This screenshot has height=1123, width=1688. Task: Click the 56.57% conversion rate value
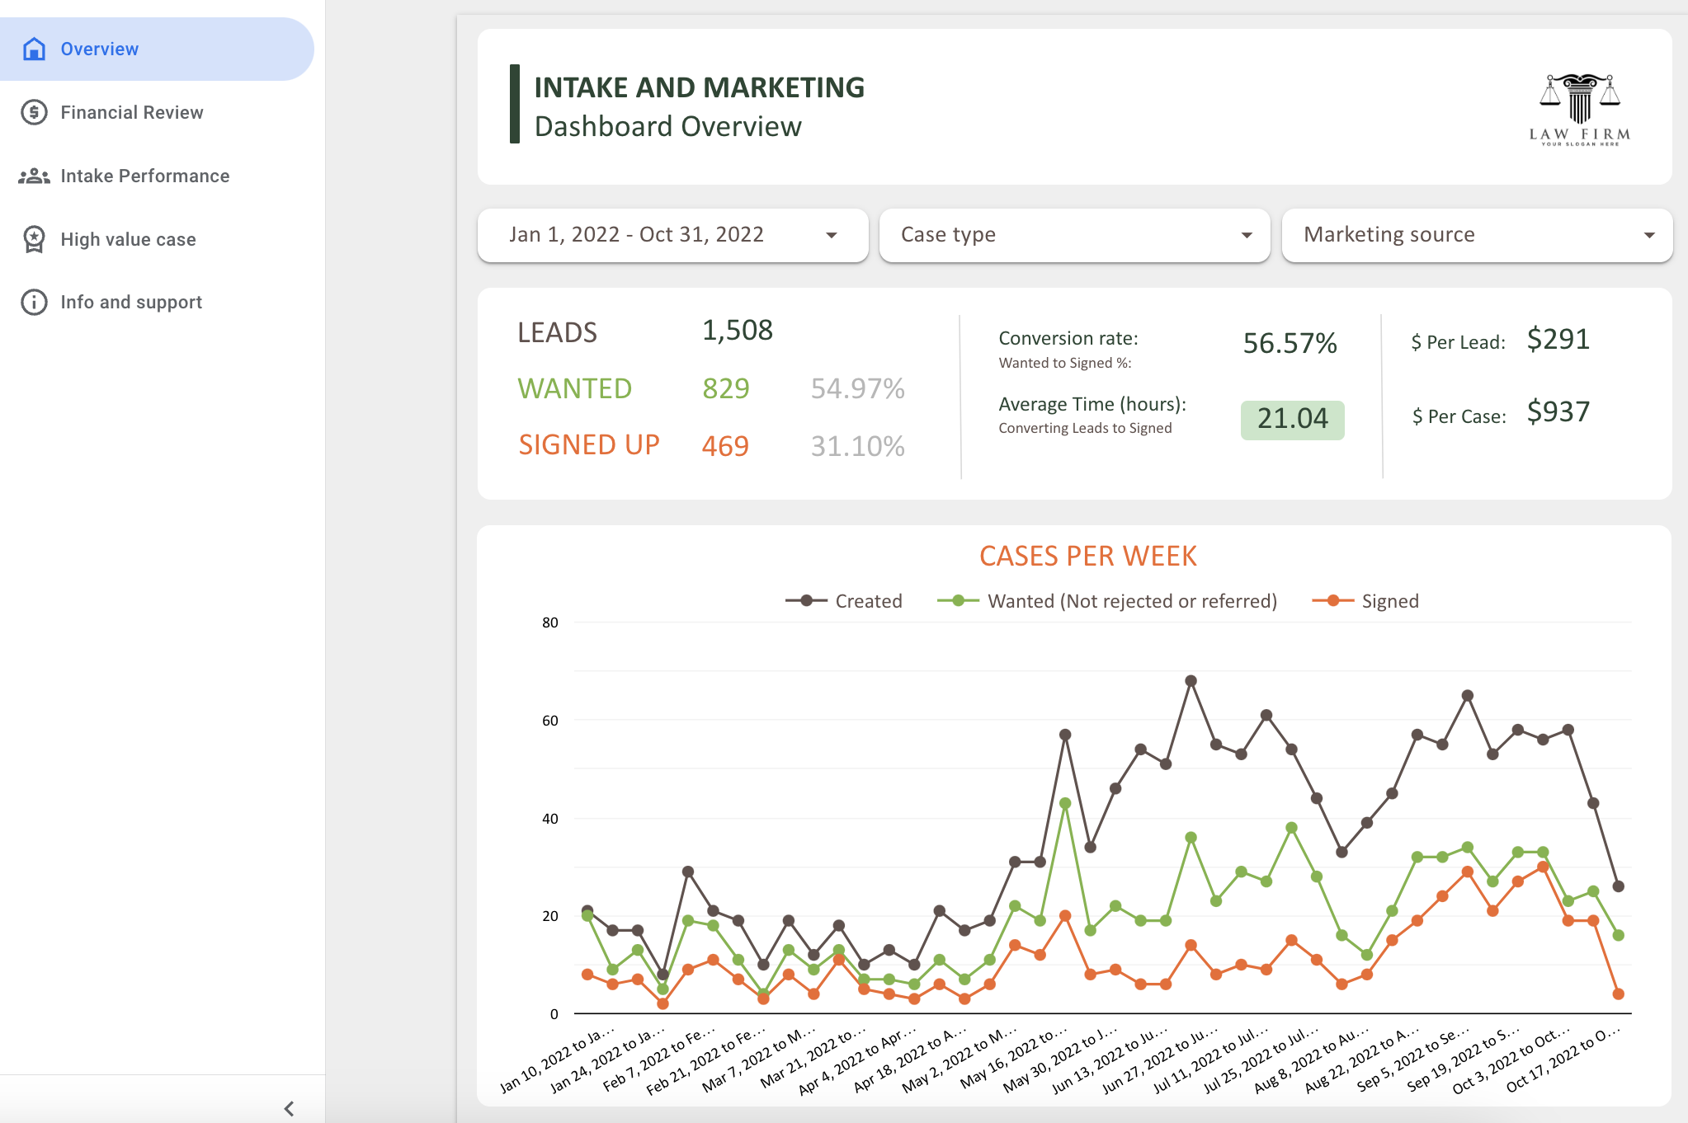tap(1290, 344)
